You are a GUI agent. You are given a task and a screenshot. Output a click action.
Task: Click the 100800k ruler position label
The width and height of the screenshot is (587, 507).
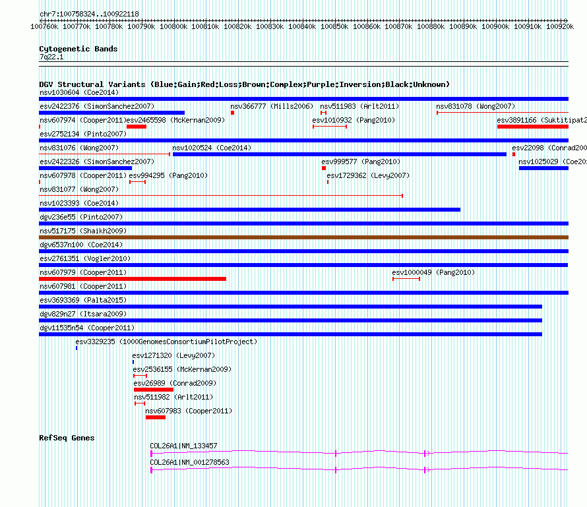coord(173,26)
